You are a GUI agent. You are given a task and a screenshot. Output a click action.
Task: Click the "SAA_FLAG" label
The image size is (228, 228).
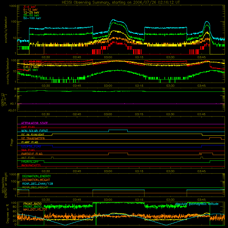click(x=28, y=150)
